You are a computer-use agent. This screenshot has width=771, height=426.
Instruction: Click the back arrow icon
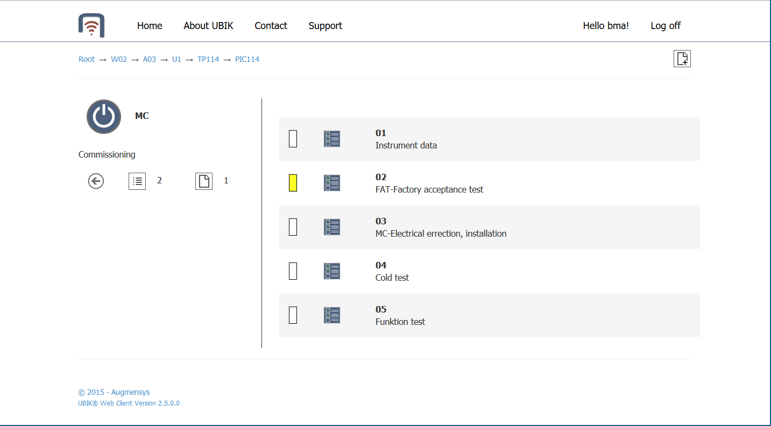[96, 181]
